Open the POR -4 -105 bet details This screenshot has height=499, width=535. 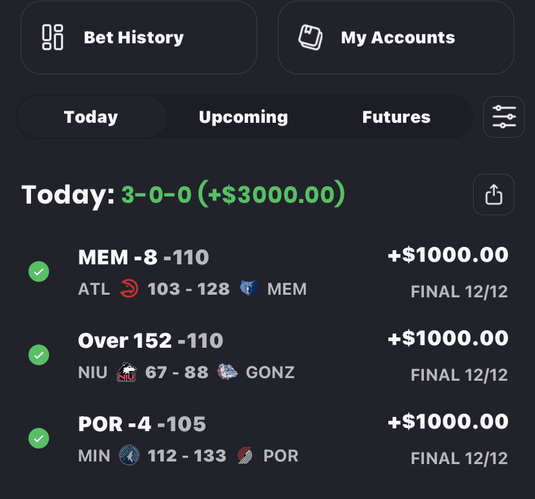pos(142,425)
